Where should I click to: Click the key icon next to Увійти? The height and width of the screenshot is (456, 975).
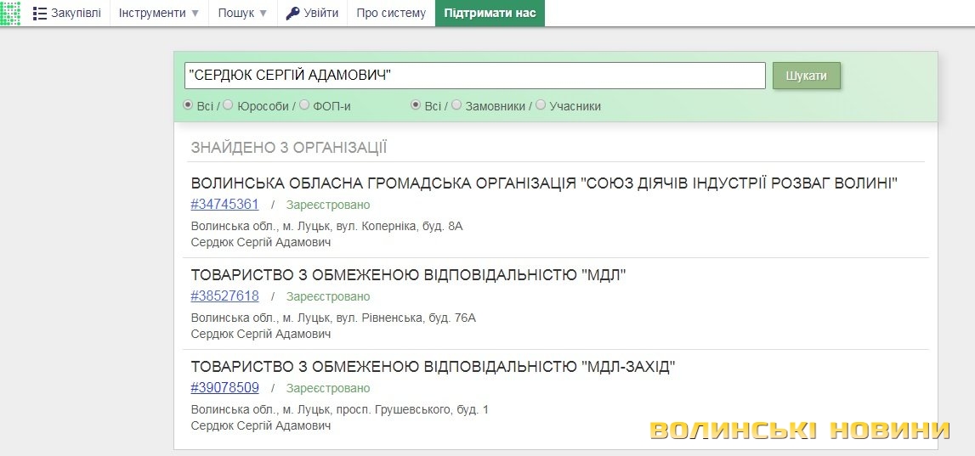(x=292, y=14)
